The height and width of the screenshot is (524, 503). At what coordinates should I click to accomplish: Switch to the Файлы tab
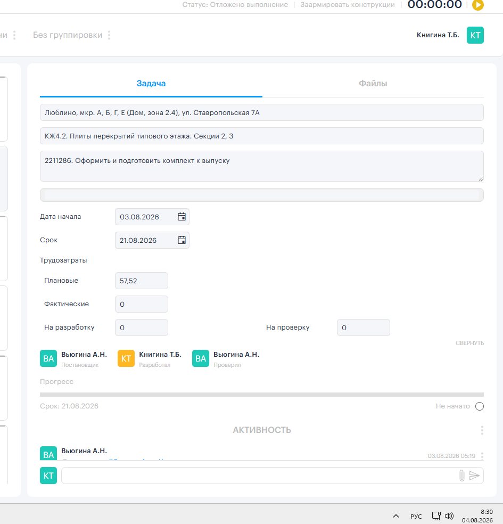click(x=373, y=84)
